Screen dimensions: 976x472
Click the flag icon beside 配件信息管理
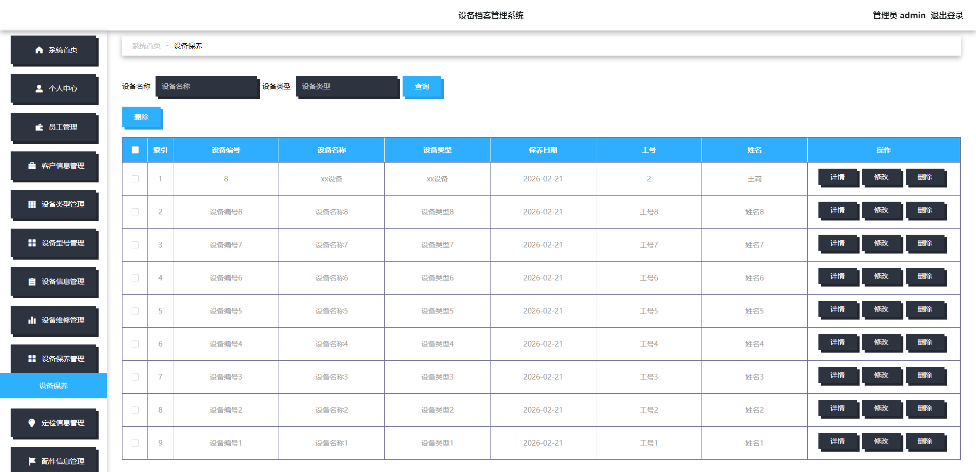[x=32, y=461]
